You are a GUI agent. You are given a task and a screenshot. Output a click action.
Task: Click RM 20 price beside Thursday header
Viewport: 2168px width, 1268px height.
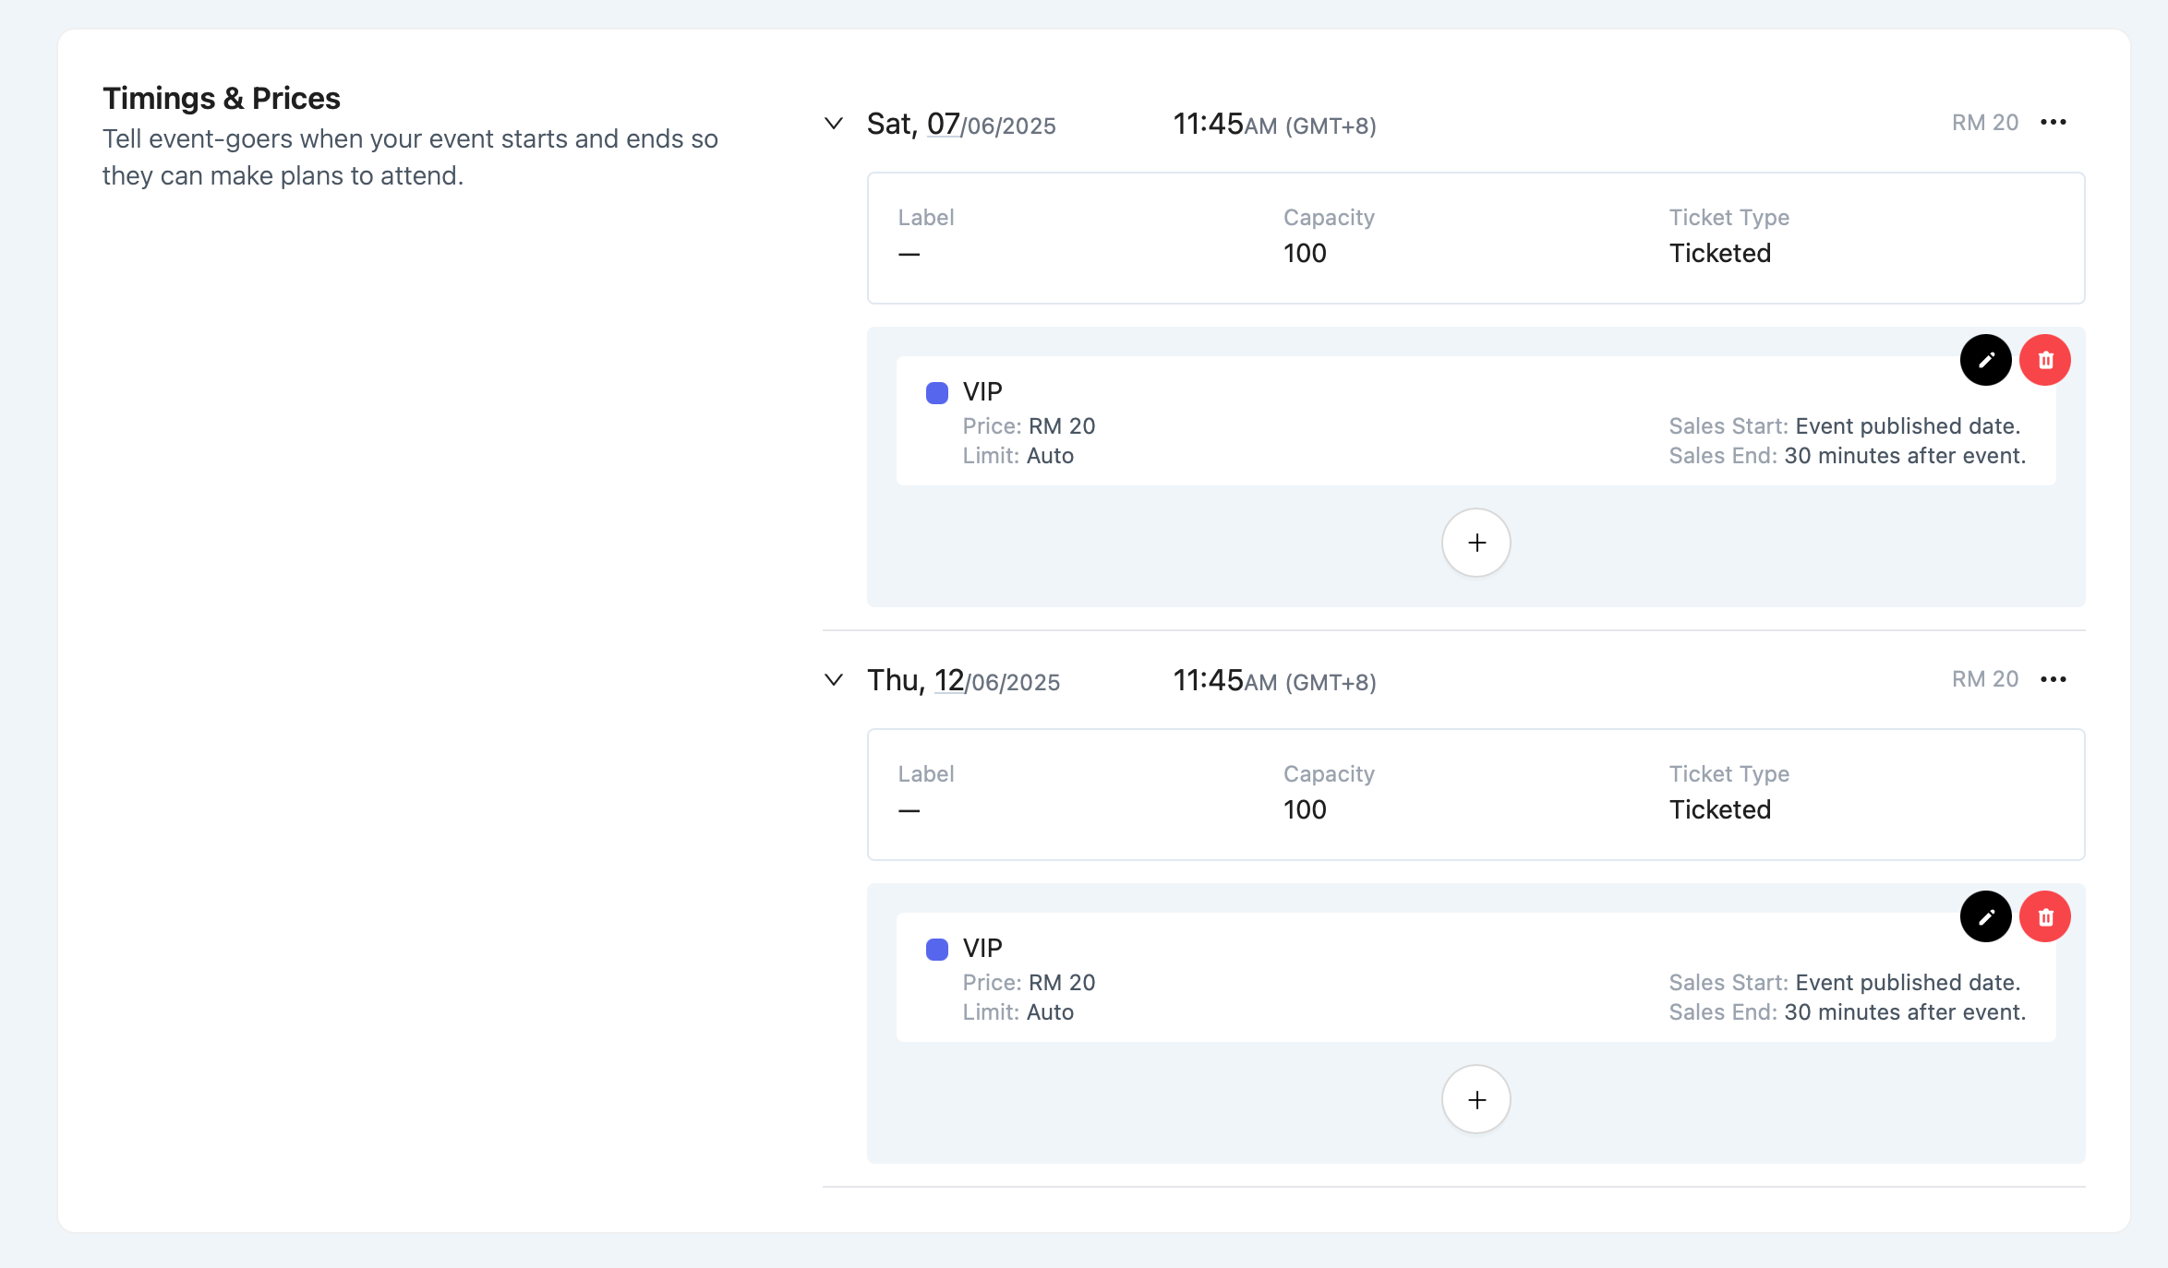[x=1984, y=679]
